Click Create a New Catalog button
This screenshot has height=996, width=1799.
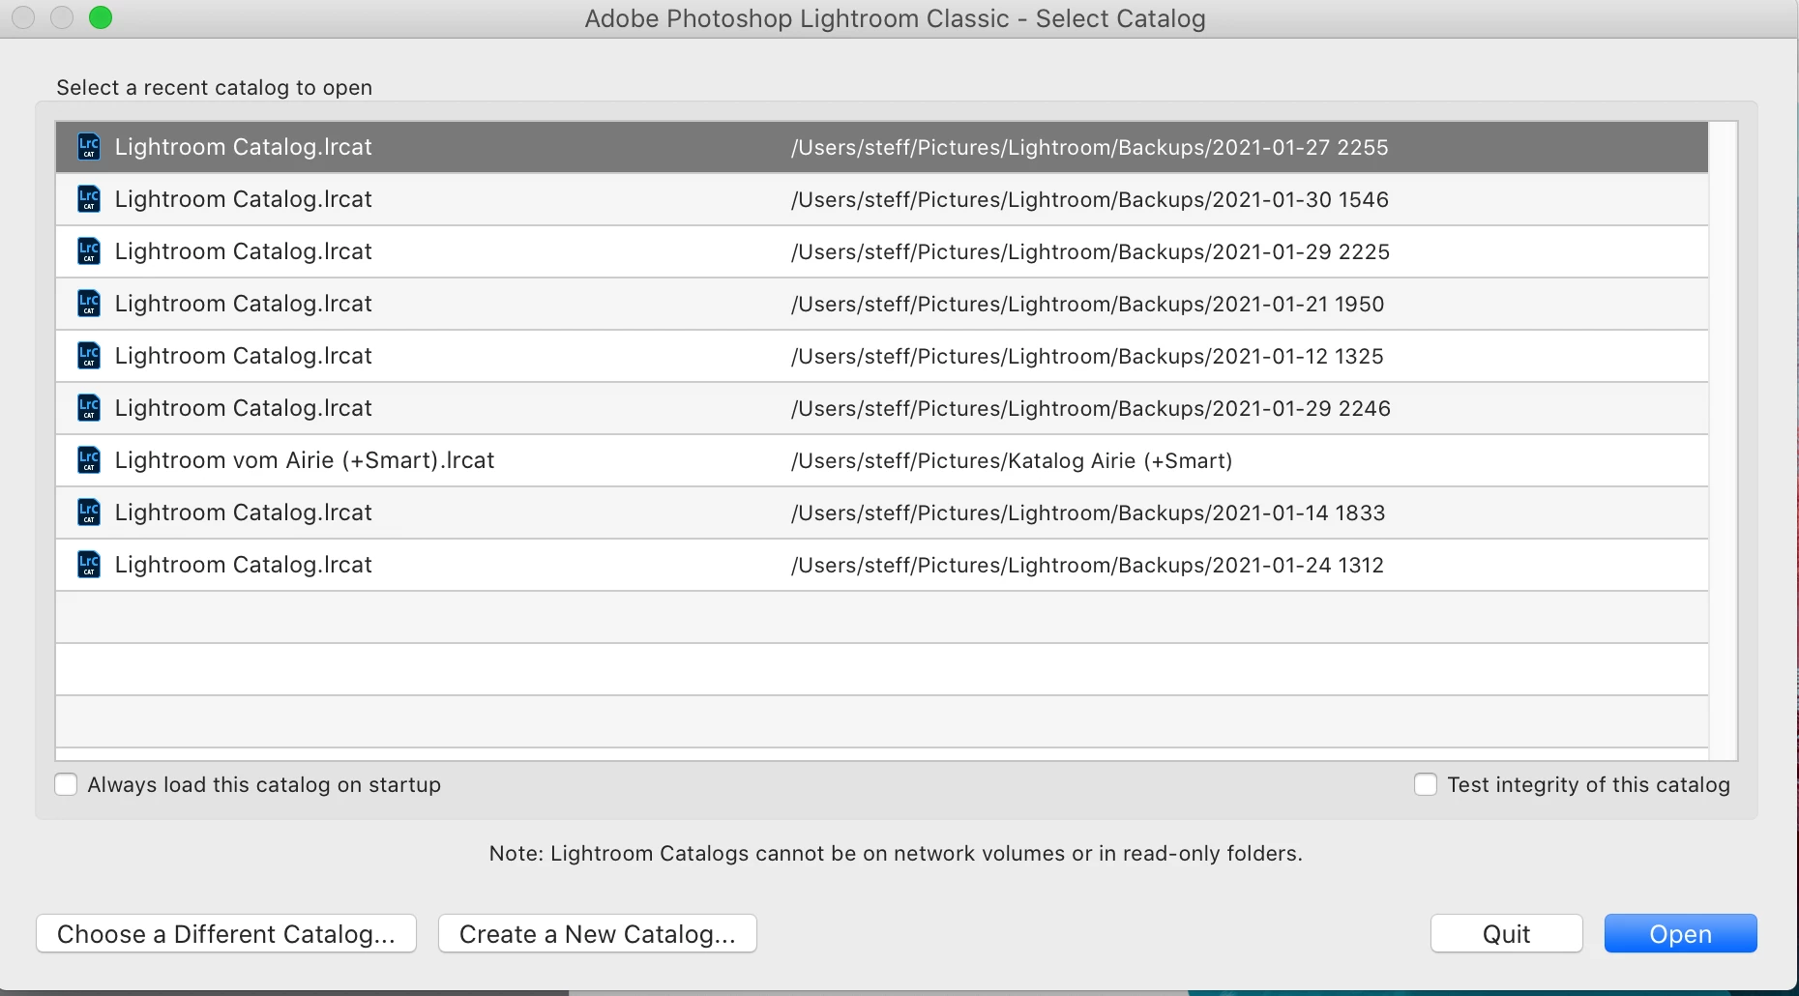tap(598, 934)
